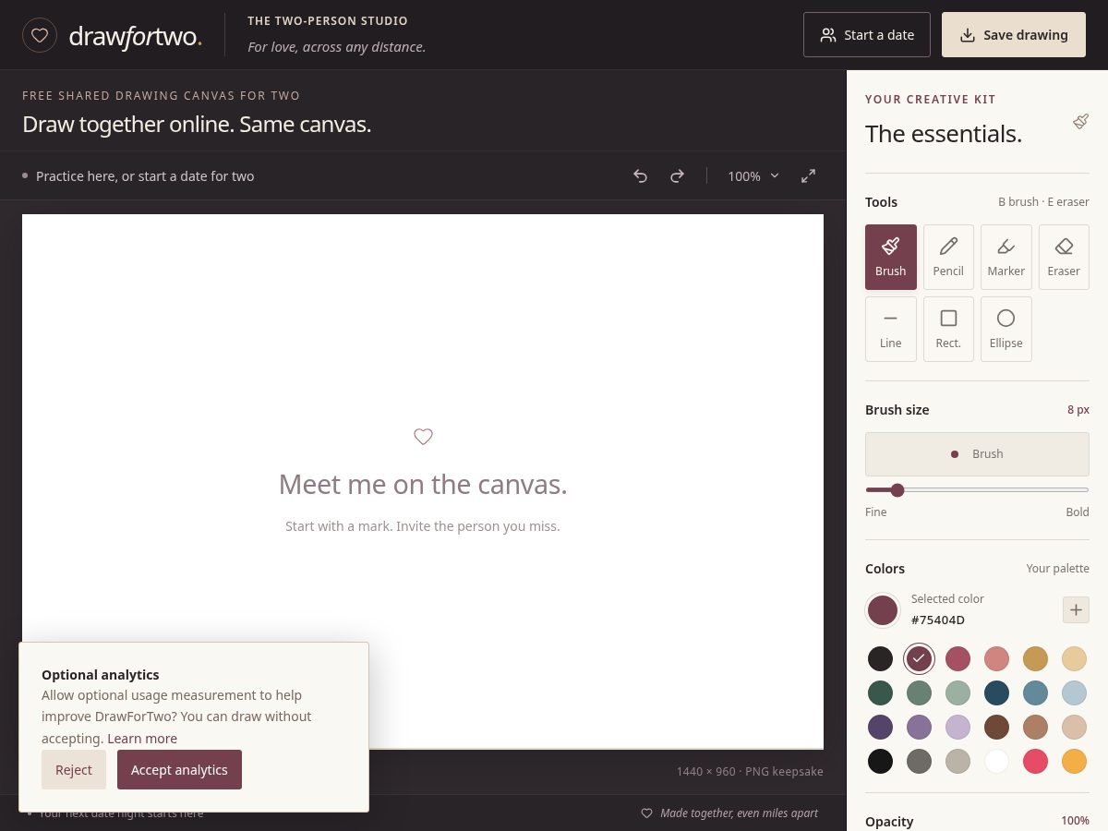Click the Opacity 100% value

[x=1075, y=821]
